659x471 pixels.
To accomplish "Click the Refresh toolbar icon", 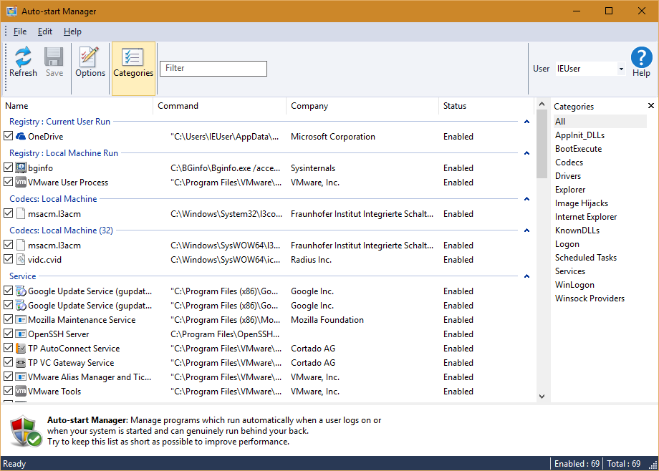I will (x=23, y=58).
